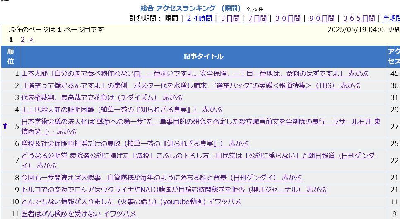Image resolution: width=400 pixels, height=219 pixels.
Task: Switch measurement period to 30日間
Action: click(287, 18)
